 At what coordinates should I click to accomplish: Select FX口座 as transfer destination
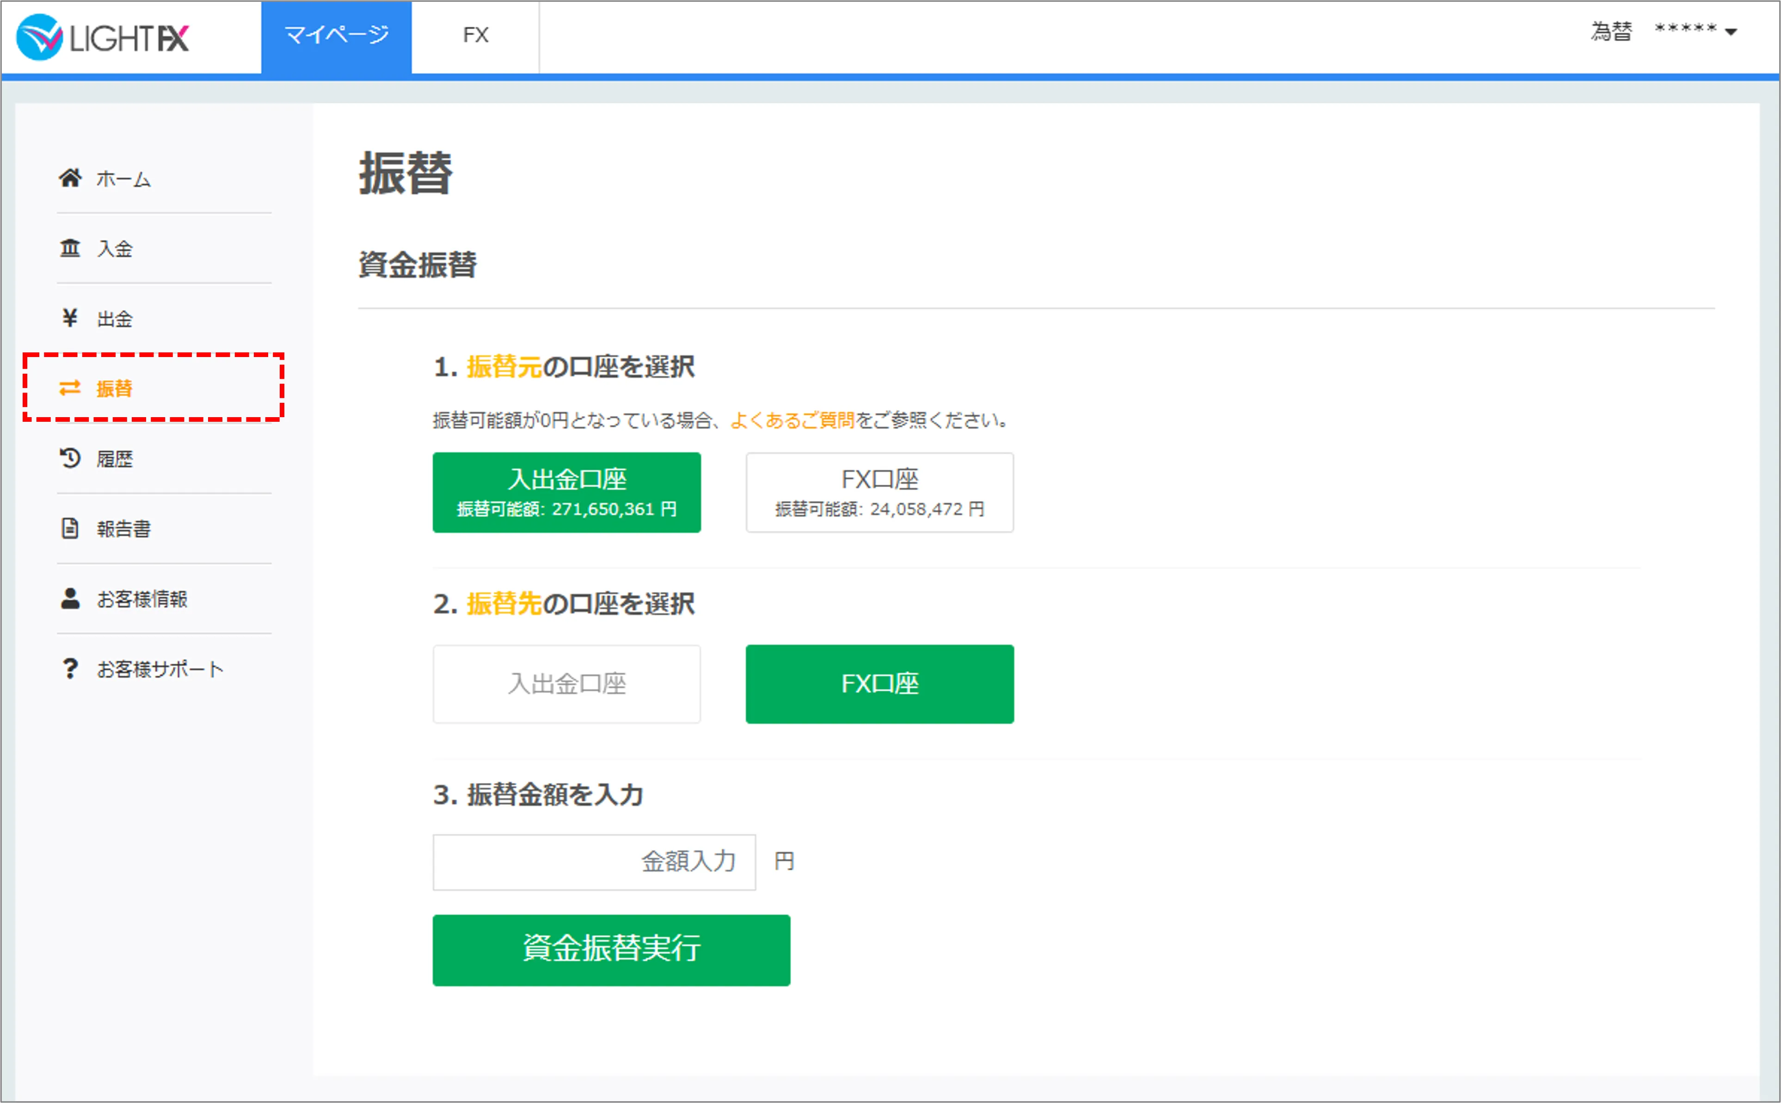click(879, 684)
